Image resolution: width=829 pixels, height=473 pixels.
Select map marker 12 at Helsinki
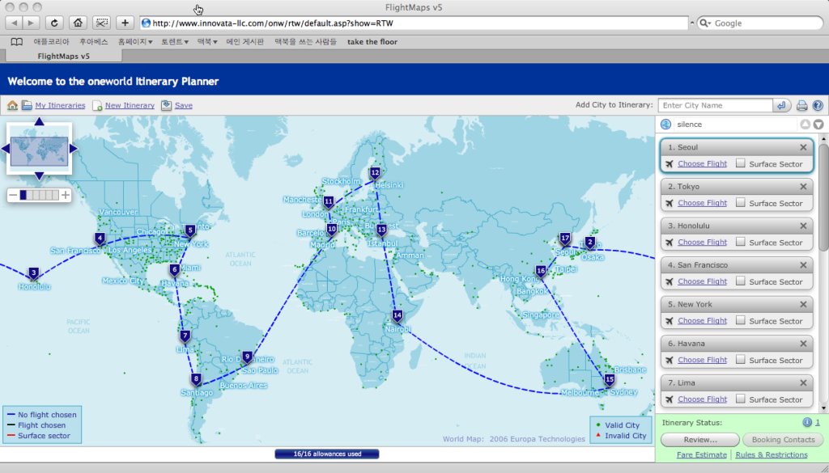point(375,173)
